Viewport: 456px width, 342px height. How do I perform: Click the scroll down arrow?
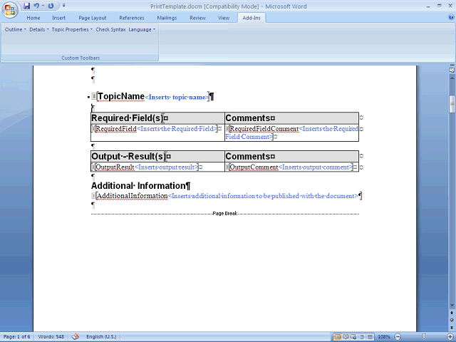[x=452, y=306]
